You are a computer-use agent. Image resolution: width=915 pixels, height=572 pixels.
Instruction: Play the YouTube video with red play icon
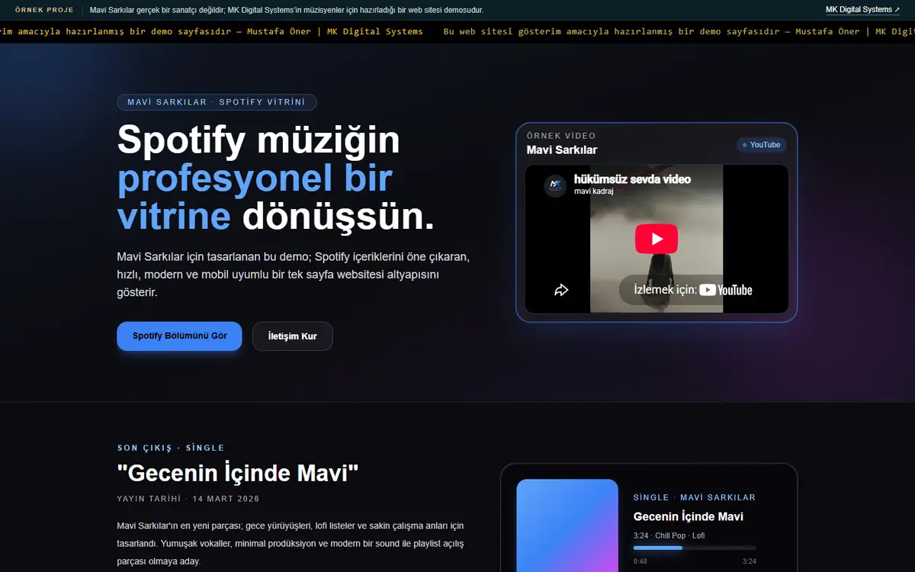657,239
